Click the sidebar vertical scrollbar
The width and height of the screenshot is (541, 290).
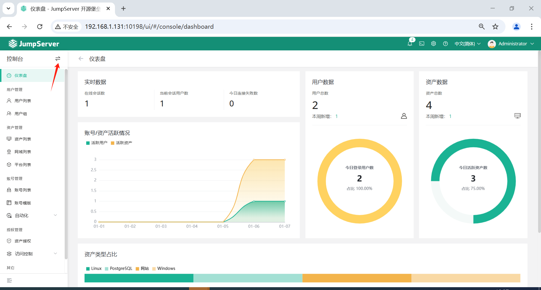point(66,164)
